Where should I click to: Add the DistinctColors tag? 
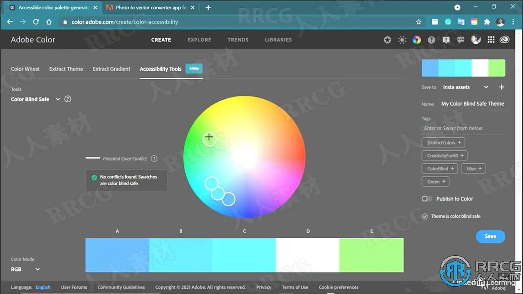(x=443, y=143)
